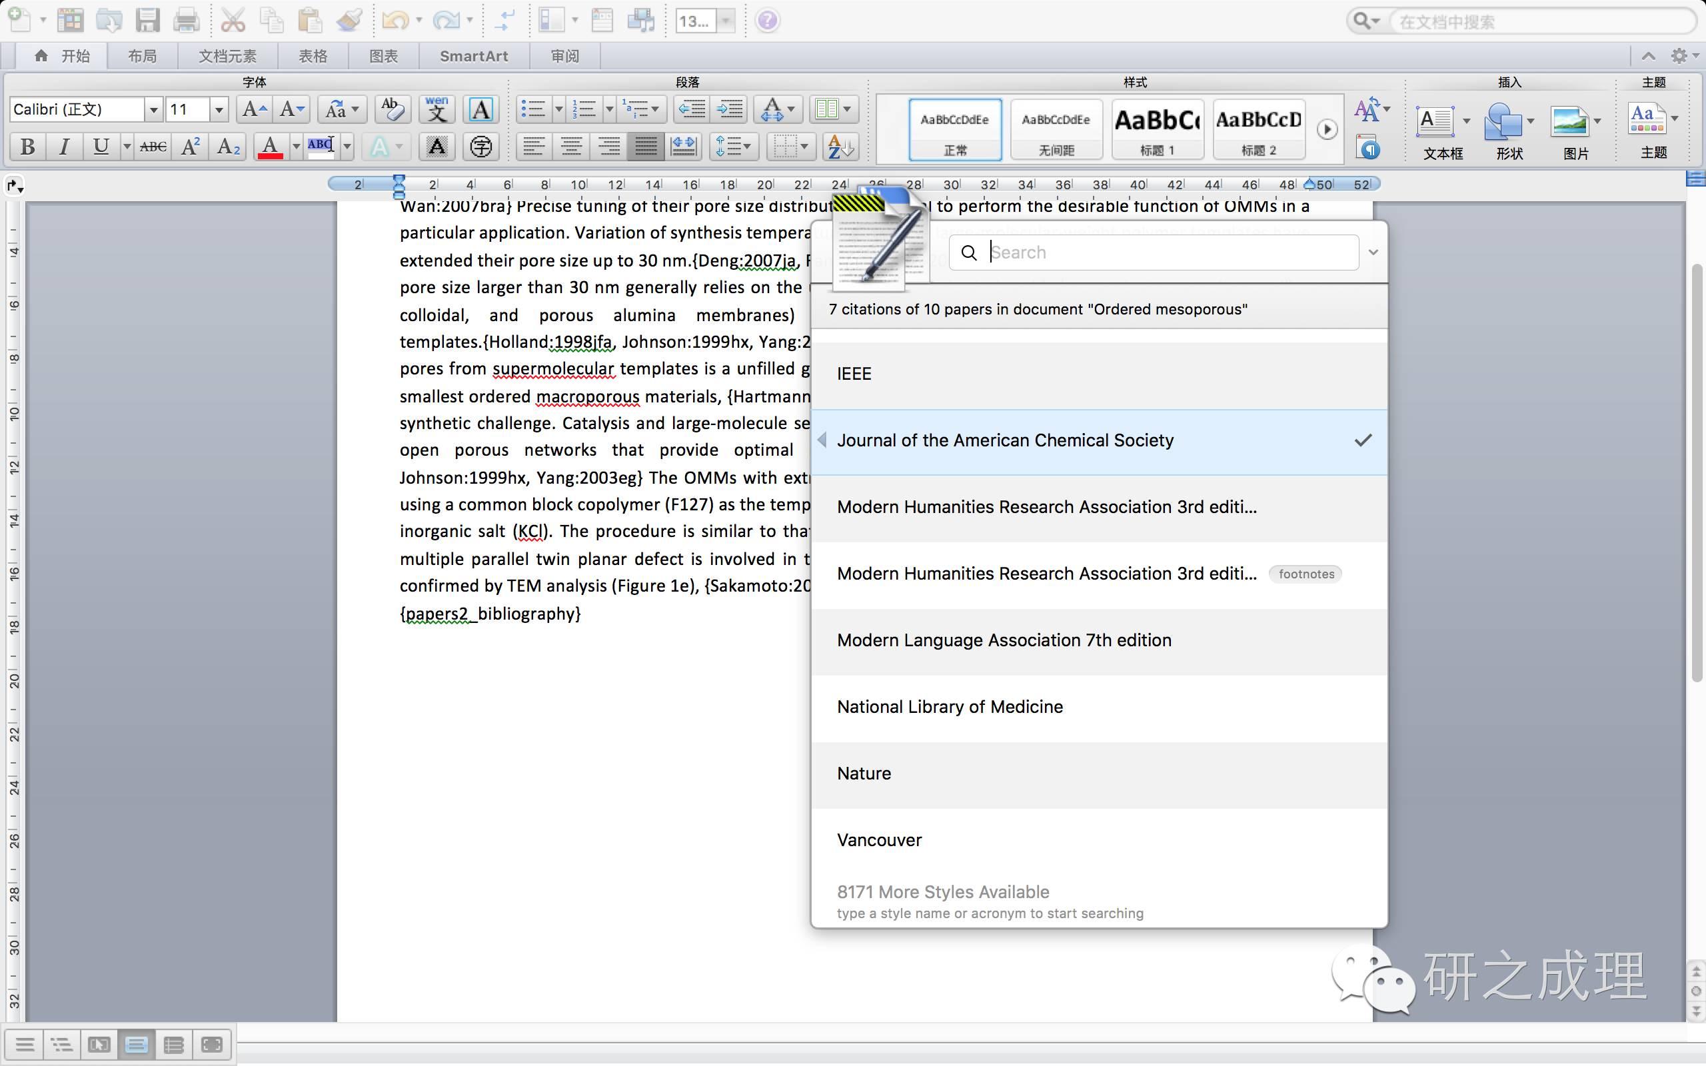Screen dimensions: 1706x1066
Task: Click the Print icon in toolbar
Action: point(186,20)
